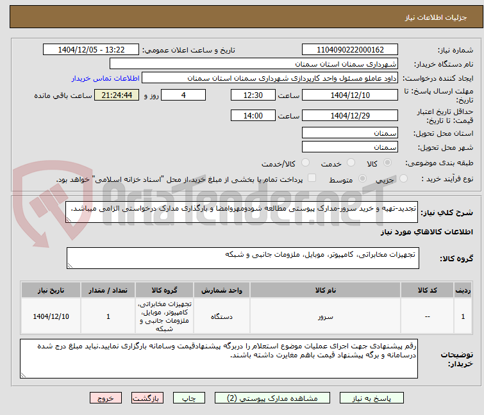Click the کد کالا column header
This screenshot has height=415, width=484.
click(427, 290)
